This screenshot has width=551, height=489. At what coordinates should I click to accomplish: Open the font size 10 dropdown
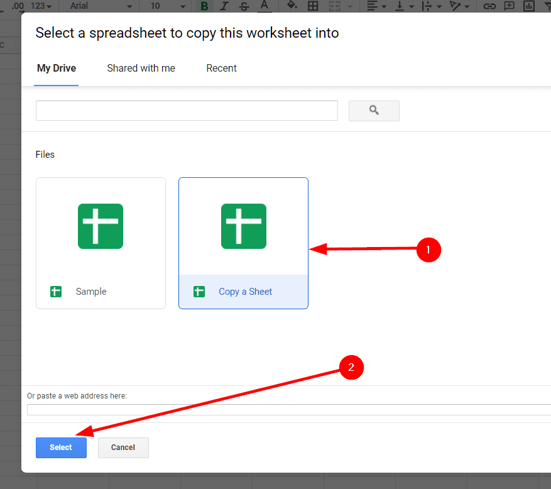click(x=168, y=6)
